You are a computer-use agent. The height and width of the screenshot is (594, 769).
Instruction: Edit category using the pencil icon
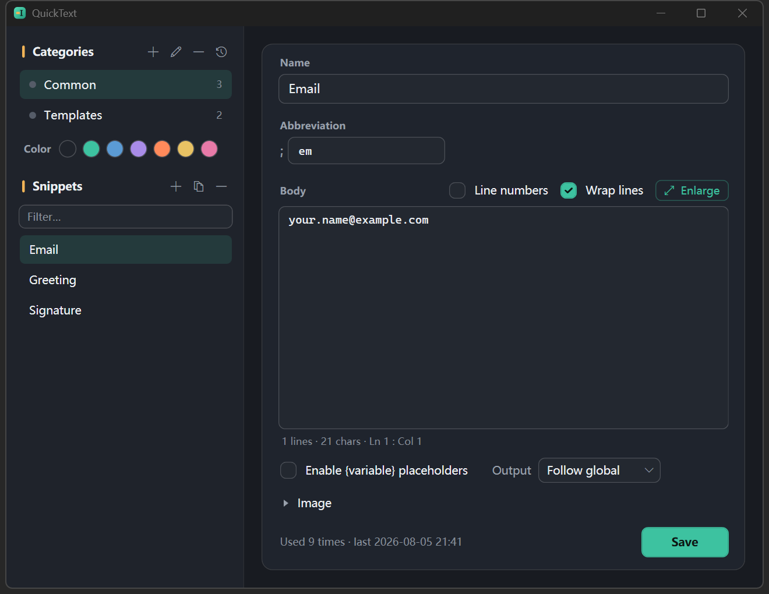click(176, 52)
